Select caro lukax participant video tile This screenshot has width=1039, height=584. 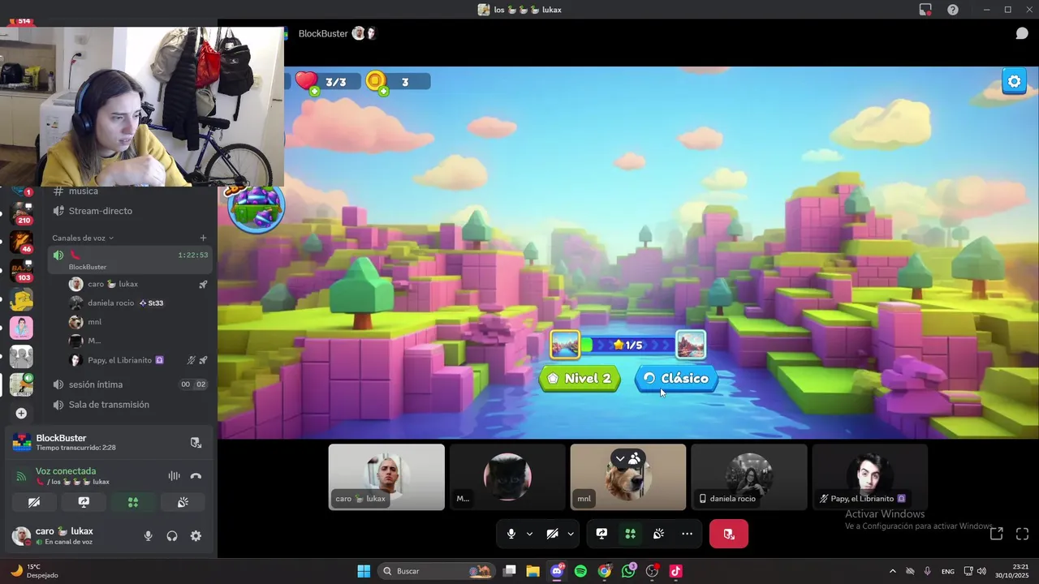386,477
